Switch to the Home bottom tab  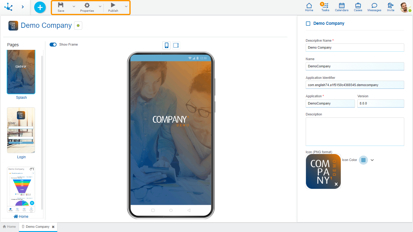click(x=9, y=227)
